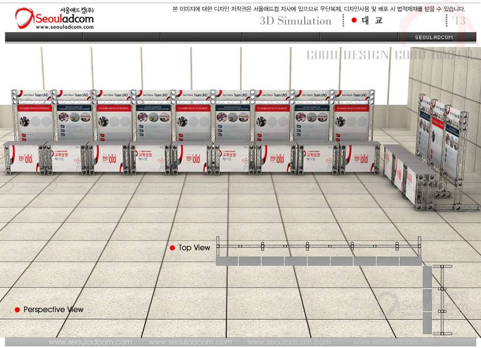
Task: Click the Korean copyright notice text
Action: (x=319, y=9)
